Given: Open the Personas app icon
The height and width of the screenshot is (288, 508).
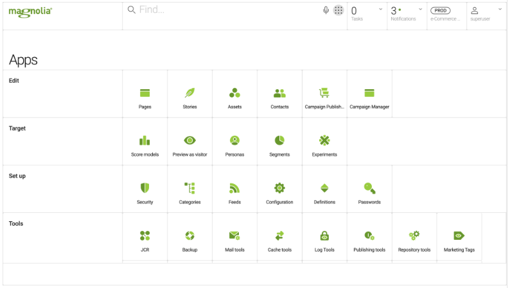Looking at the screenshot, I should point(234,141).
